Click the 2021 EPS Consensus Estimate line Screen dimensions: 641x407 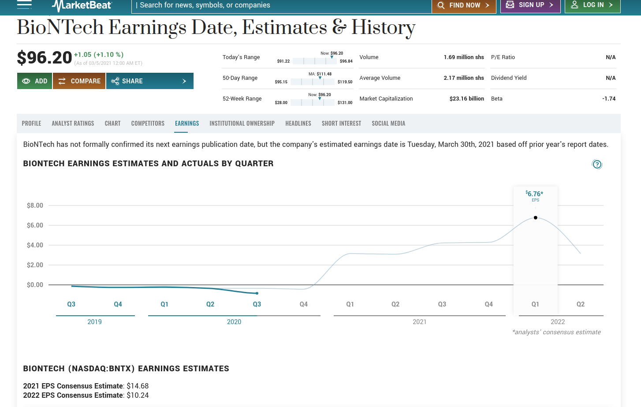tap(86, 386)
